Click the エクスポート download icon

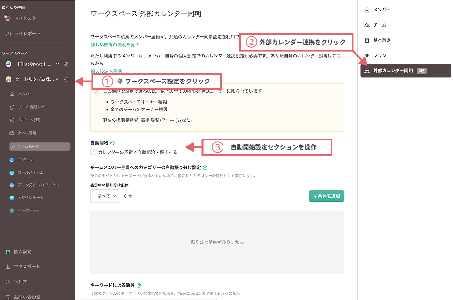point(8,267)
